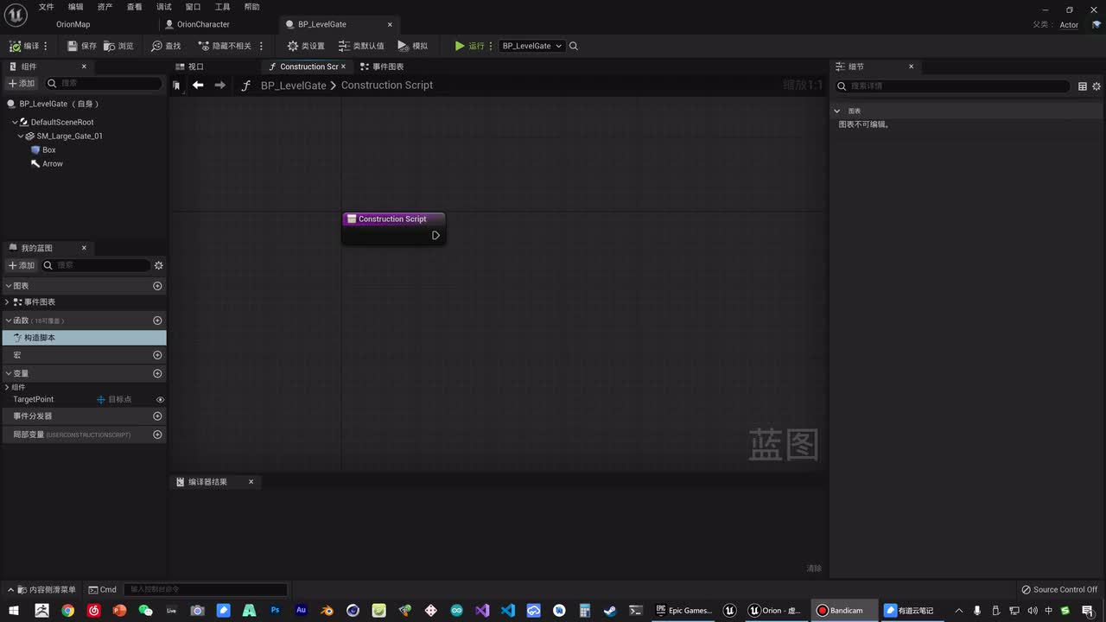Open the 工具 menu
The image size is (1106, 622).
pyautogui.click(x=223, y=7)
